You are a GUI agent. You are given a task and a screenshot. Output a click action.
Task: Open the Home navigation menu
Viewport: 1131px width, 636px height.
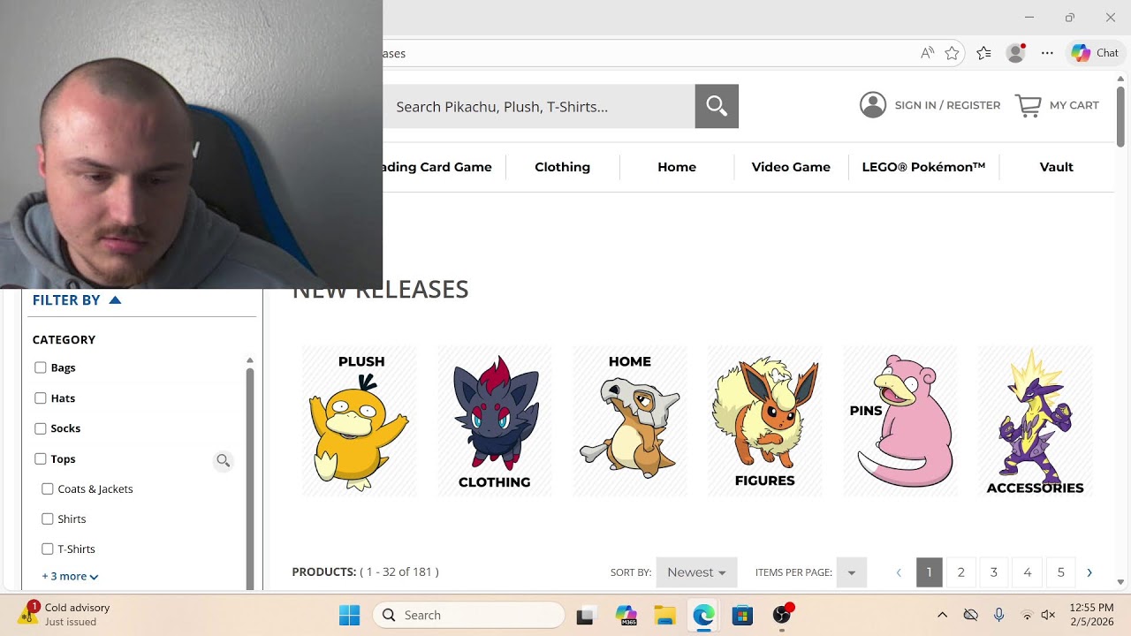tap(677, 167)
